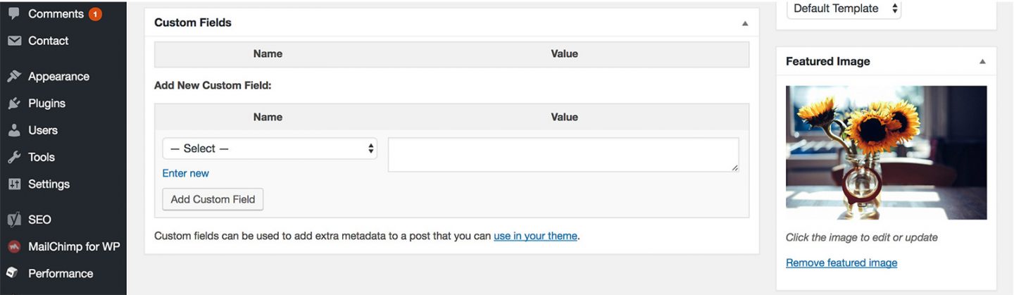Click the MailChimp for WP icon
The image size is (1014, 295).
(x=14, y=246)
